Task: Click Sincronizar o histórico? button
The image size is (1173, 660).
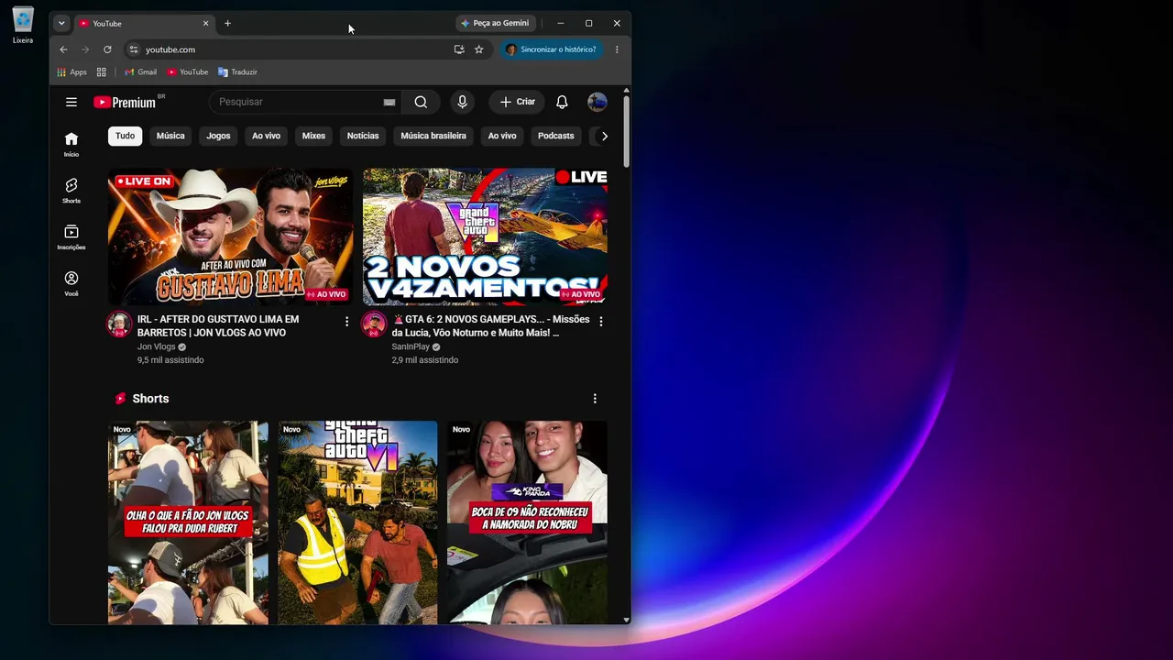Action: [552, 49]
